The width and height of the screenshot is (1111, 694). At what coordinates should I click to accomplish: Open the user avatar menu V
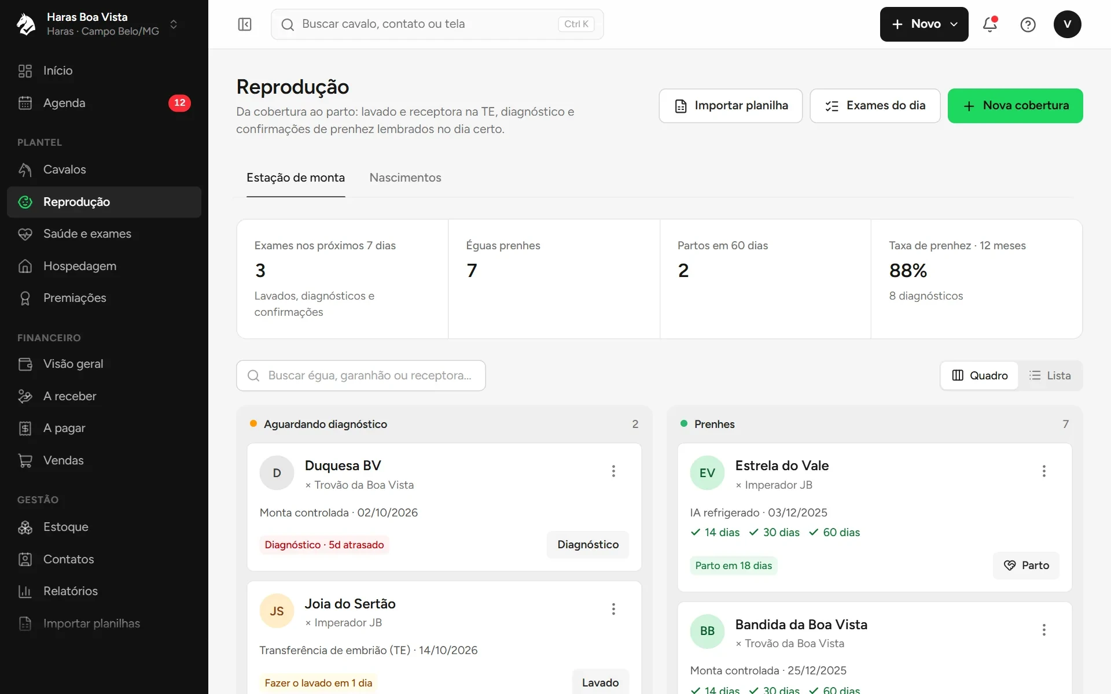pos(1067,24)
